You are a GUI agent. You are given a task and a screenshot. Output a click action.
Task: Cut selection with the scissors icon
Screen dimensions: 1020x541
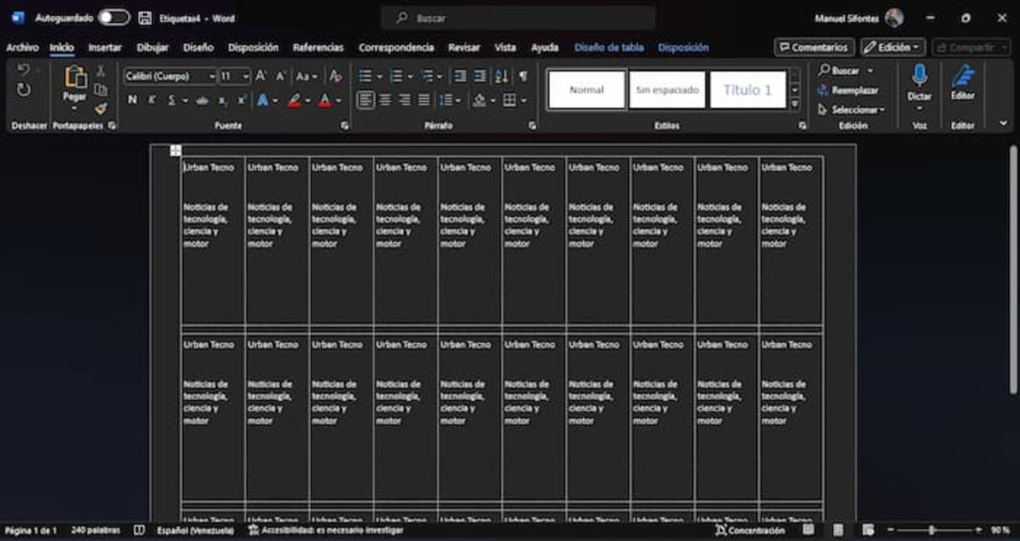point(101,71)
